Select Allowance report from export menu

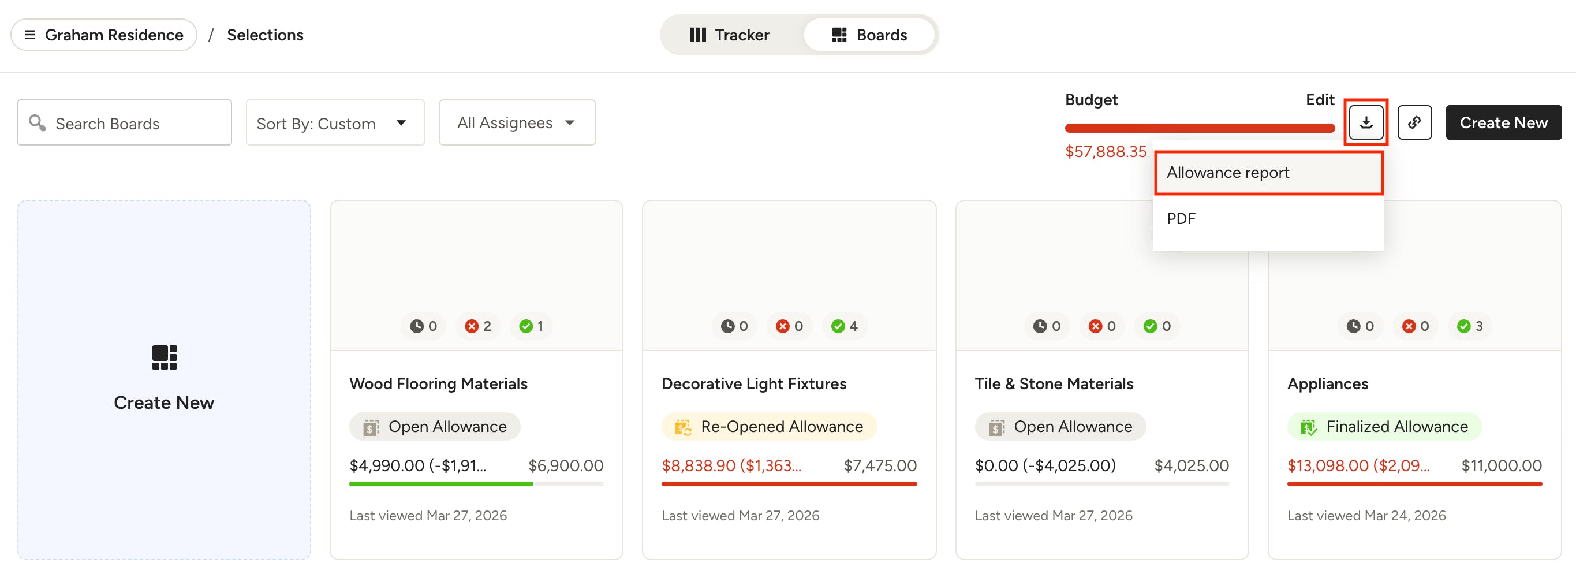[1268, 173]
